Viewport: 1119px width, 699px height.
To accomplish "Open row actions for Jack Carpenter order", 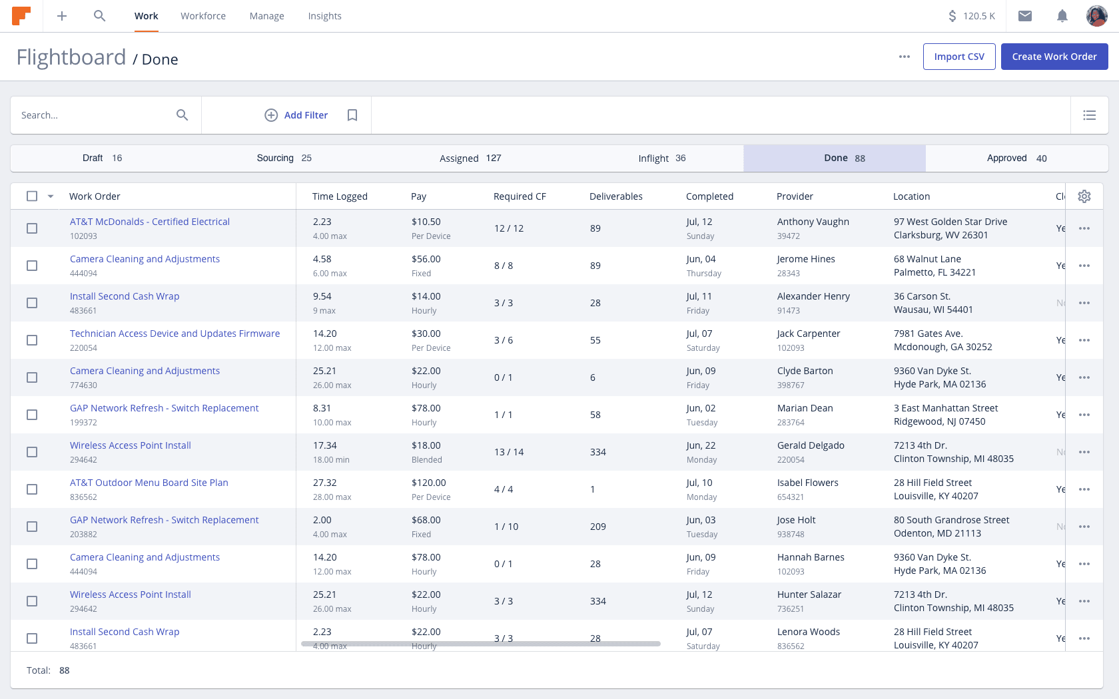I will pos(1084,340).
